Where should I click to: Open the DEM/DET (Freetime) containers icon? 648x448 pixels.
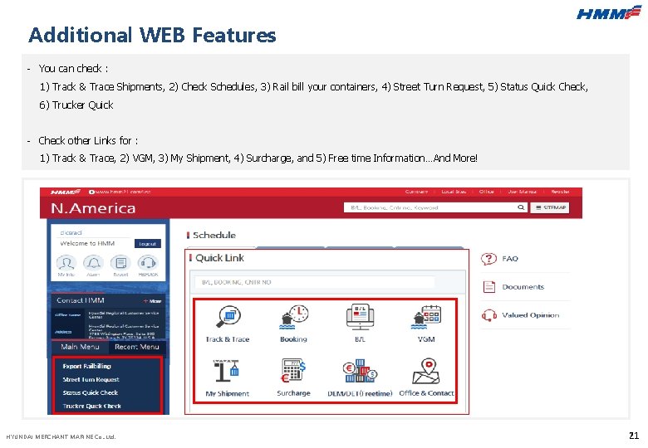360,371
